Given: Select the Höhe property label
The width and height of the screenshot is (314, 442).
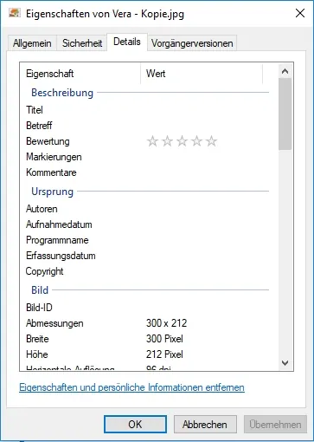Looking at the screenshot, I should [x=37, y=354].
